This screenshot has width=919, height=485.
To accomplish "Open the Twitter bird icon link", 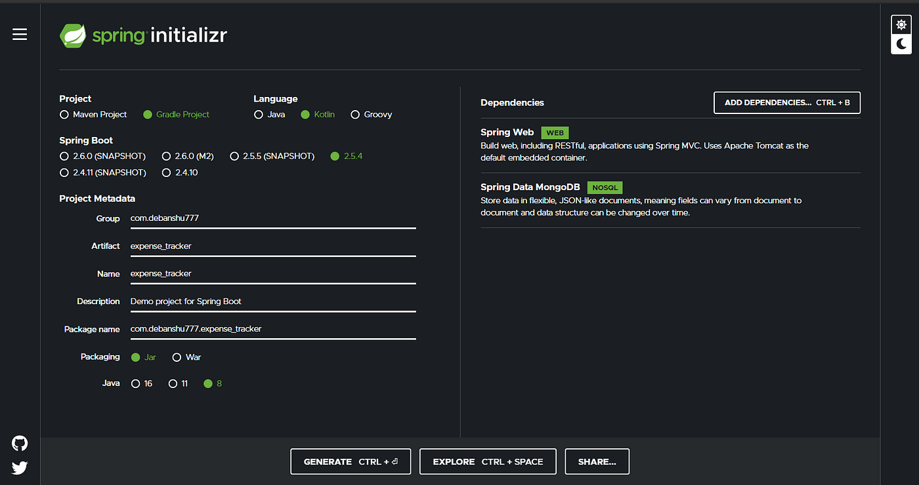I will [x=20, y=468].
